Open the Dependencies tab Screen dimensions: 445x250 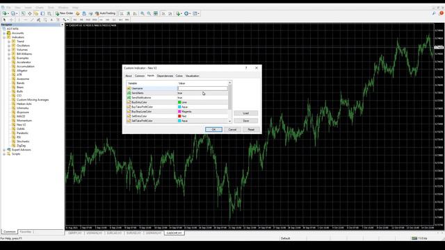pos(165,76)
